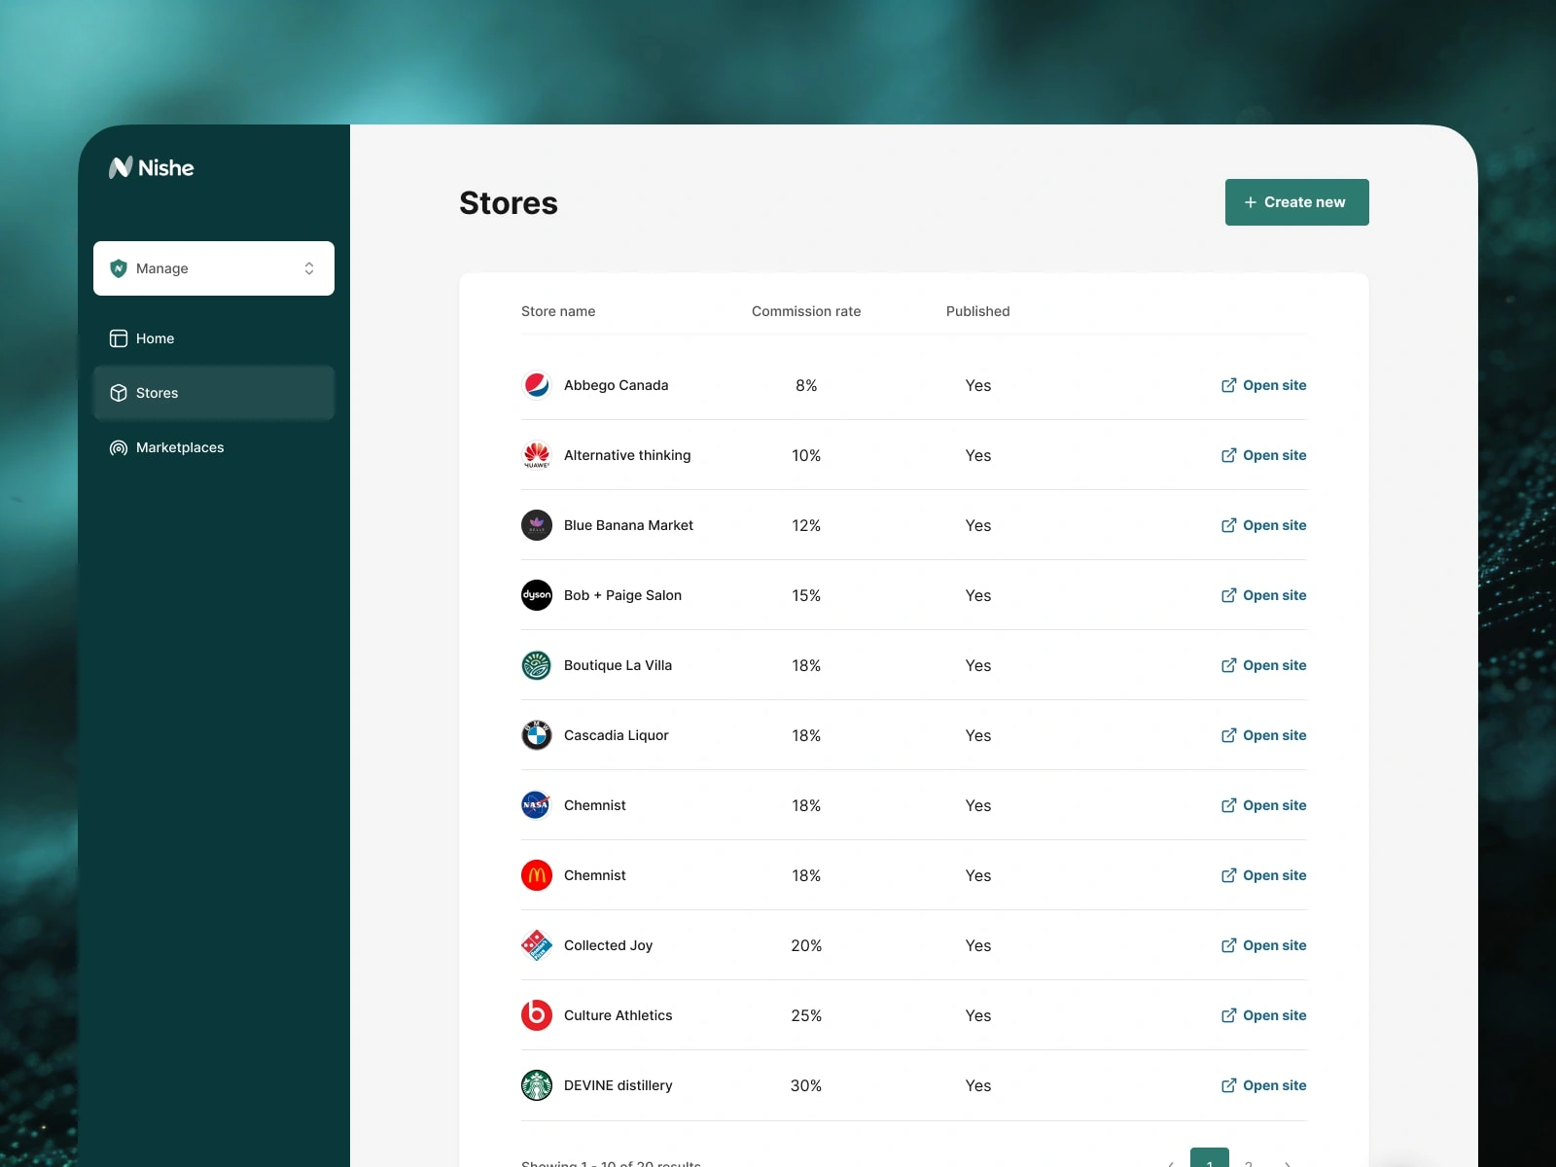Open the Manage workspace dropdown

tap(214, 268)
